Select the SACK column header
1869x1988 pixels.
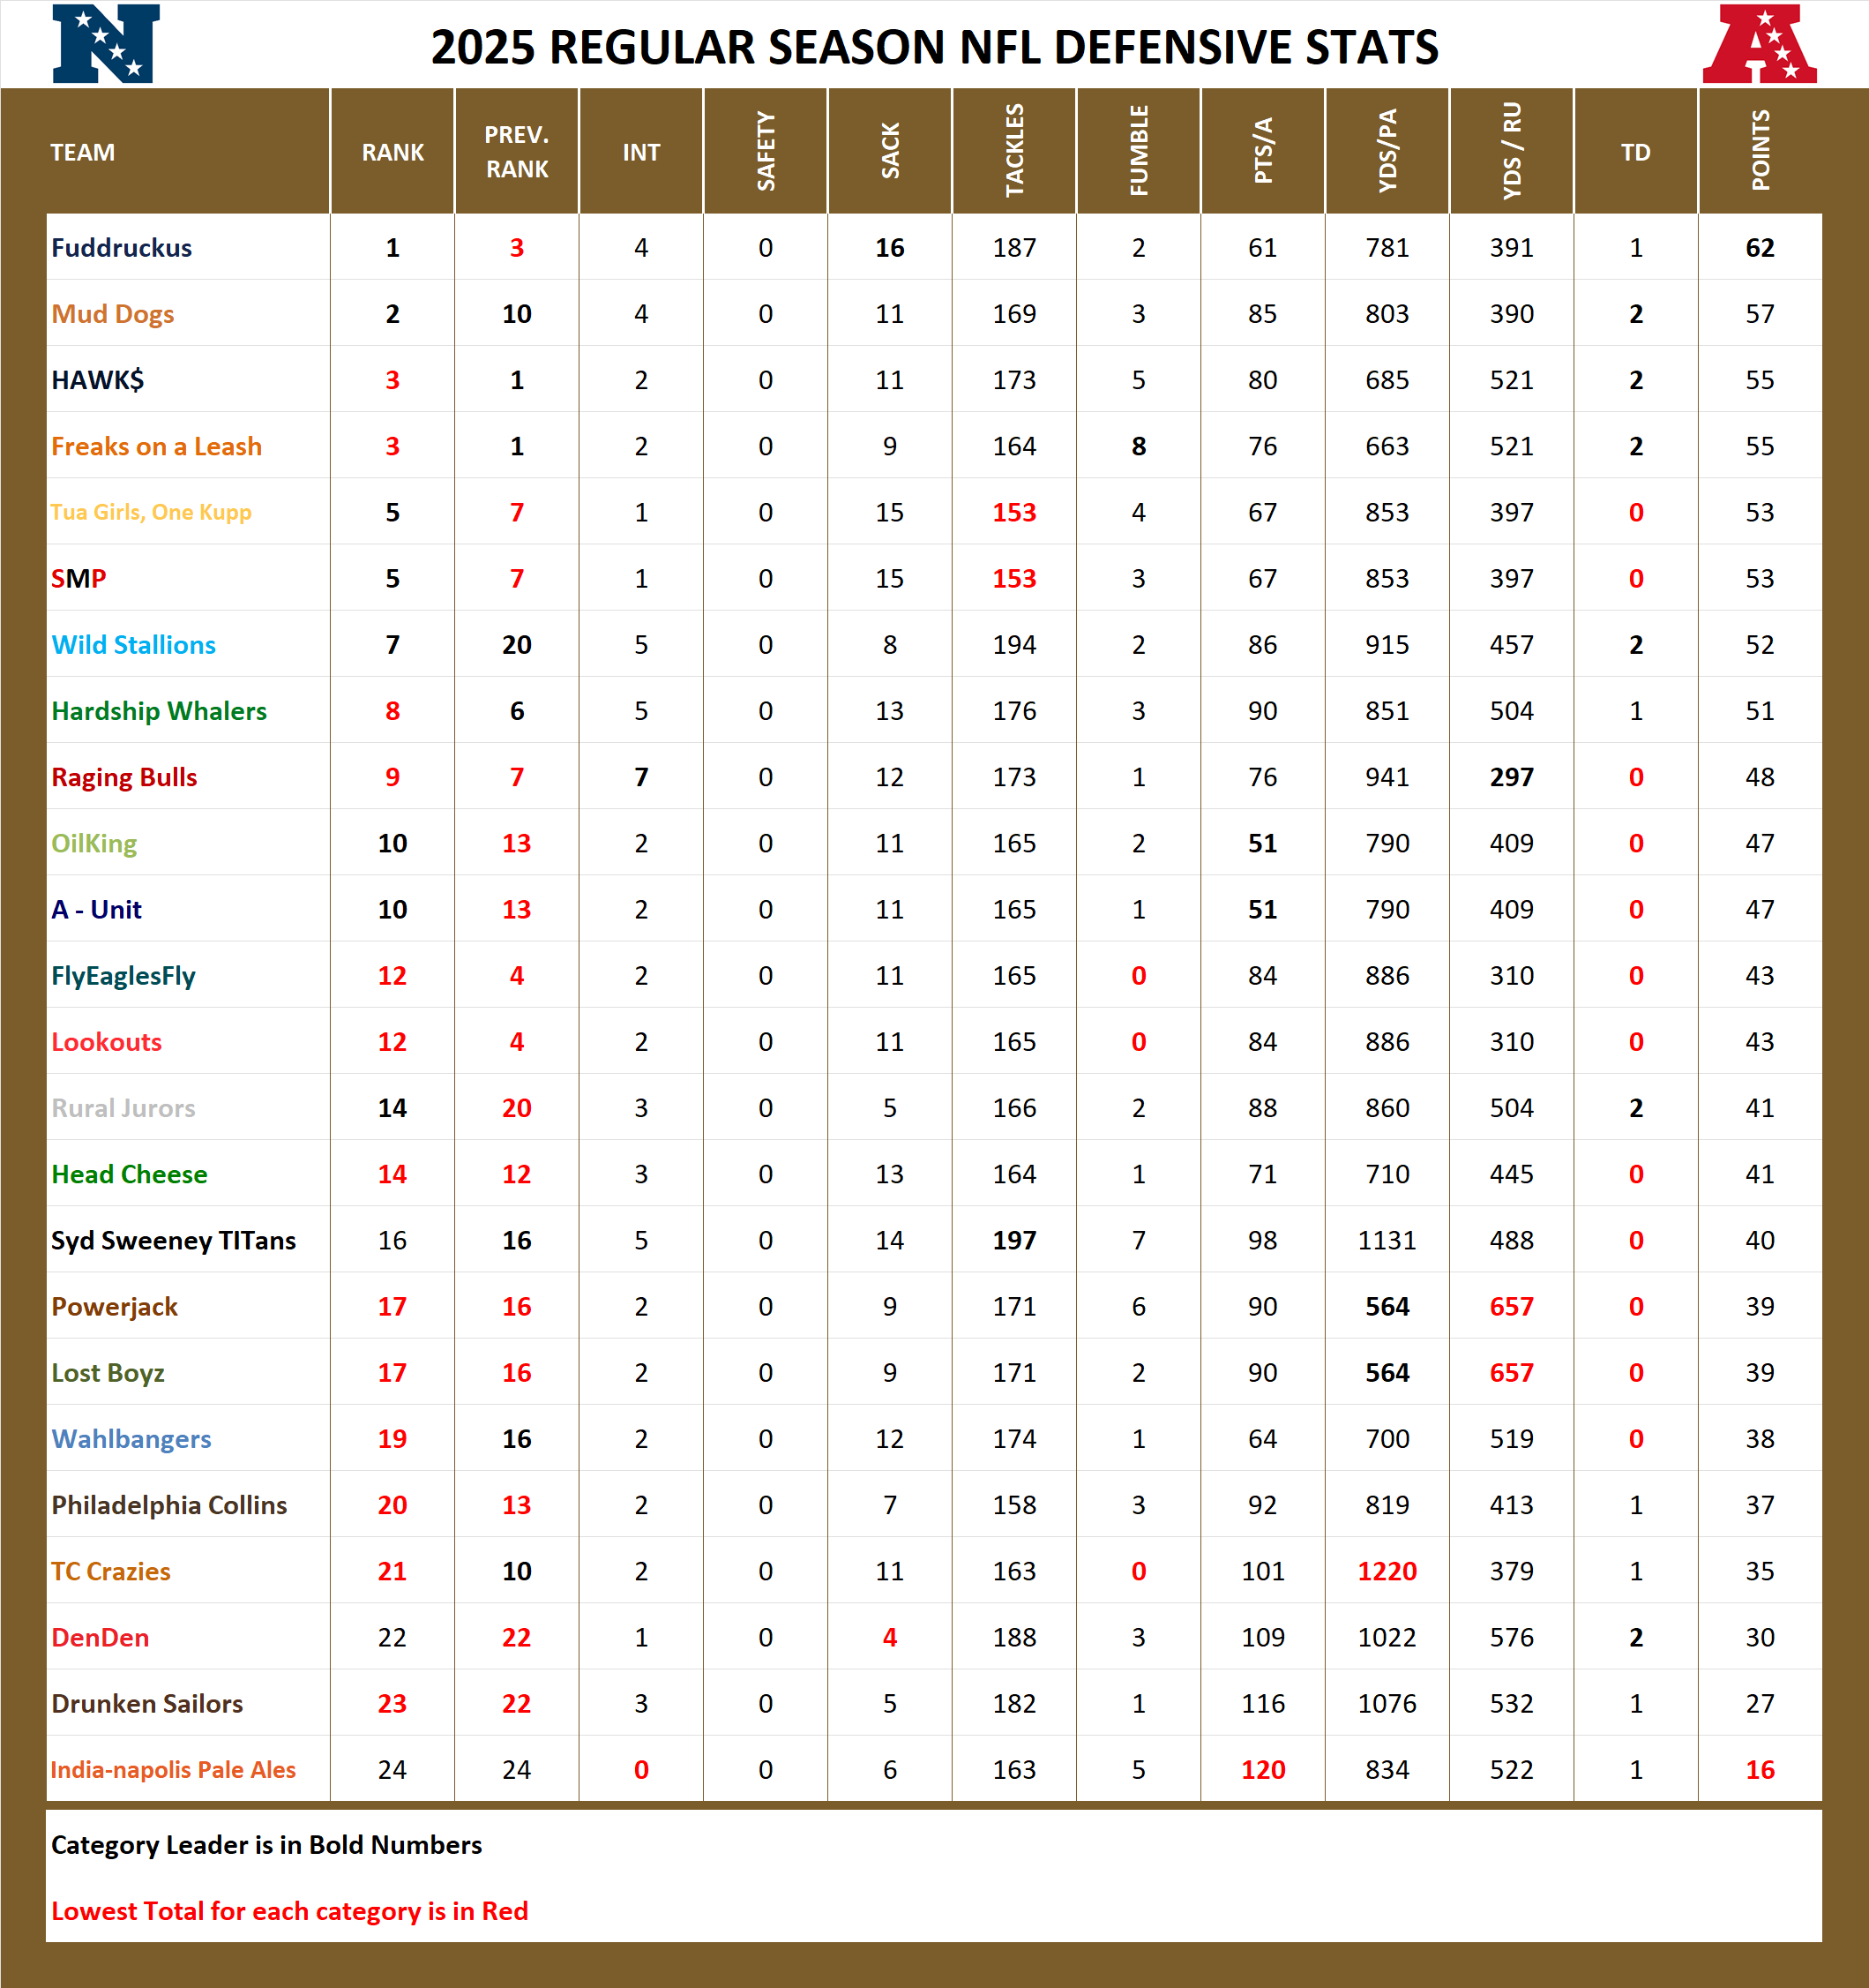pyautogui.click(x=890, y=151)
